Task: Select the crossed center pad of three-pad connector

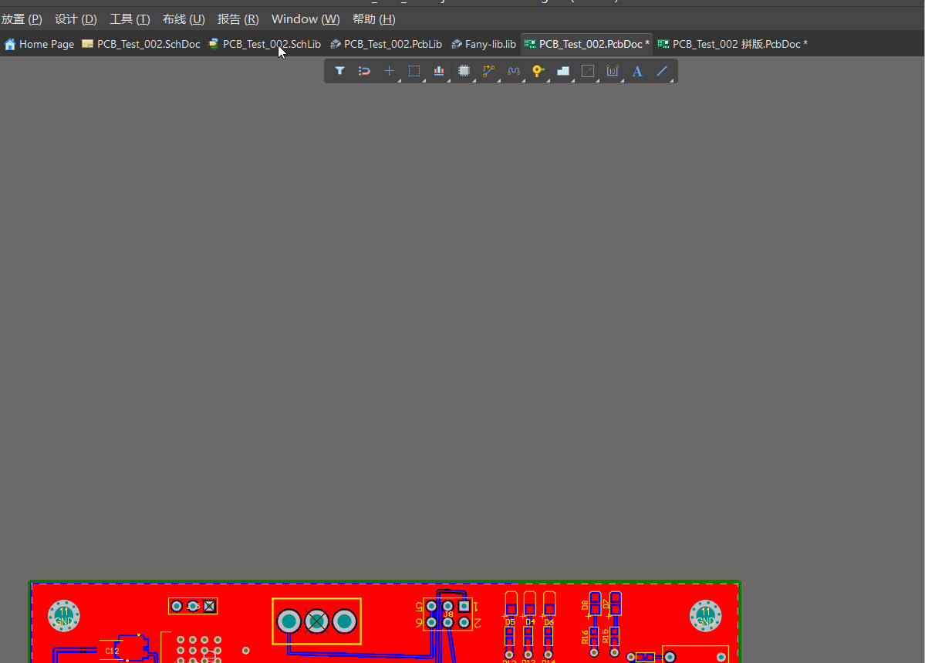Action: pos(317,621)
